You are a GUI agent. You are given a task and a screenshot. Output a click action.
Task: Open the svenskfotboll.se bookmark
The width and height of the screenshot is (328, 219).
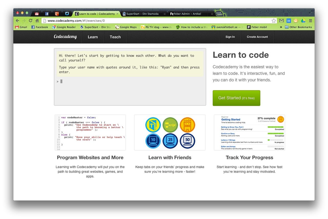pyautogui.click(x=227, y=27)
